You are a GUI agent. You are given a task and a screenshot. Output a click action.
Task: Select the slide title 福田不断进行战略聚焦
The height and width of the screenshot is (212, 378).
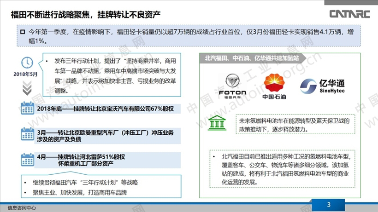(x=86, y=14)
